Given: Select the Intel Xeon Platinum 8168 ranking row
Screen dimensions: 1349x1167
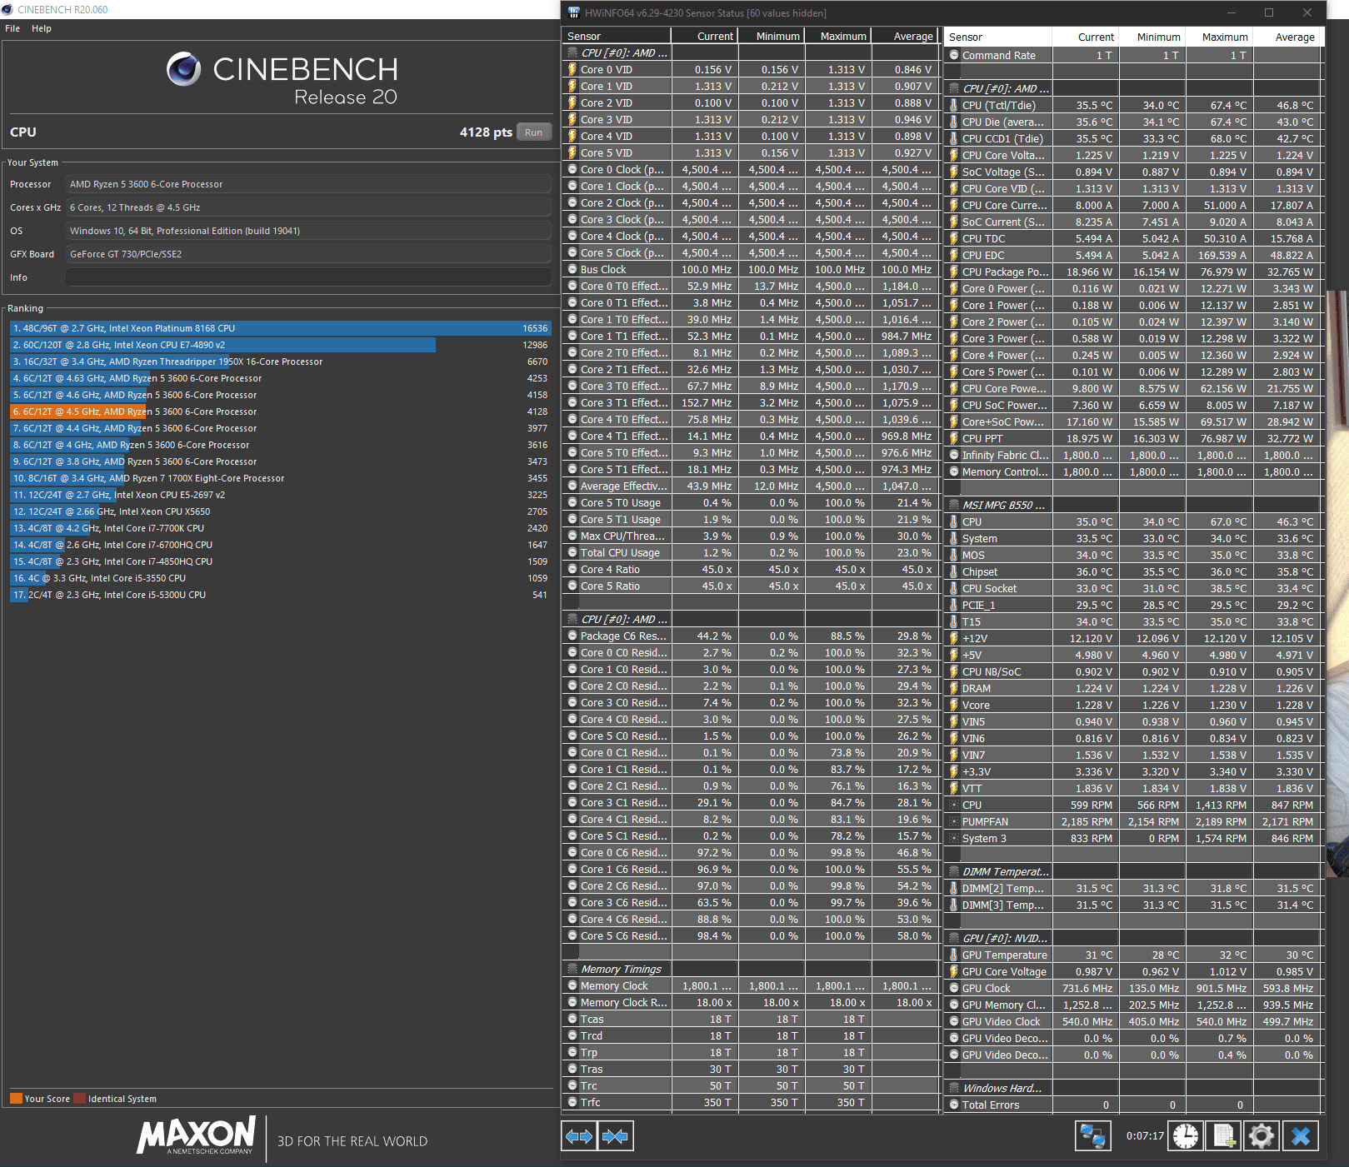Looking at the screenshot, I should tap(280, 328).
